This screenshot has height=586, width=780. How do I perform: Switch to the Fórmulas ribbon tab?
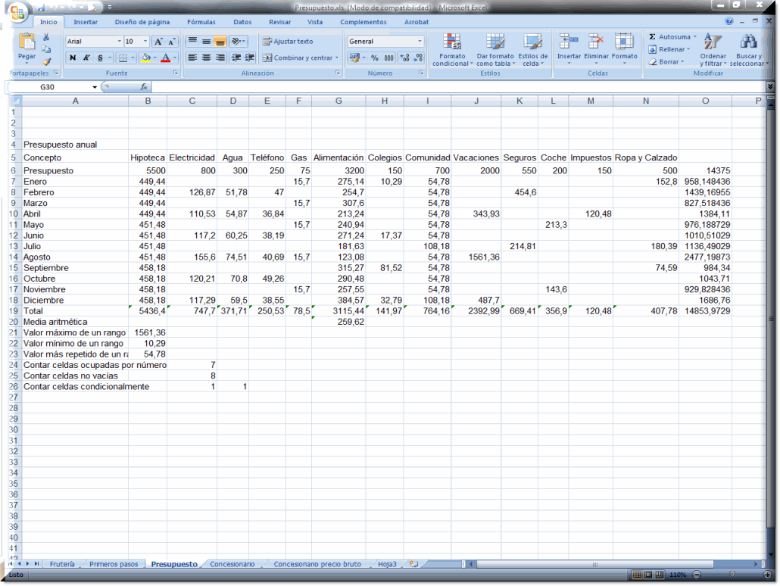click(201, 22)
